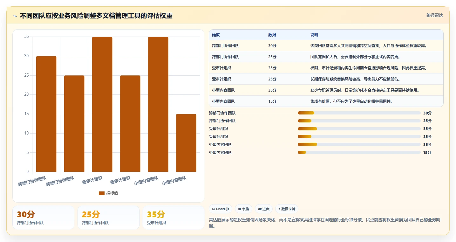Click 受审计组织 chart bar reaching 25
This screenshot has width=456, height=242.
[130, 124]
